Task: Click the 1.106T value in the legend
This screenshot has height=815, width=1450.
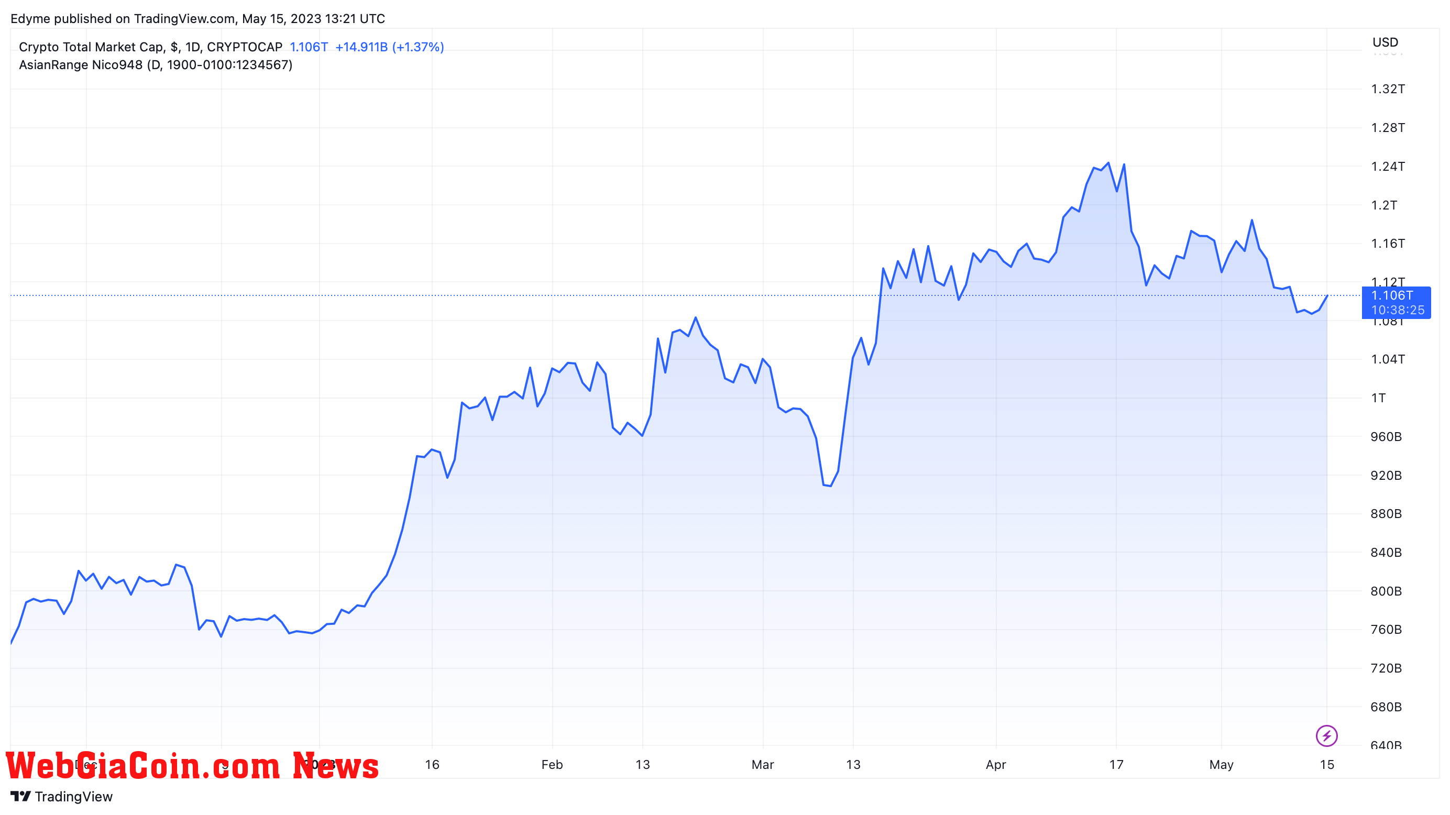Action: click(309, 47)
